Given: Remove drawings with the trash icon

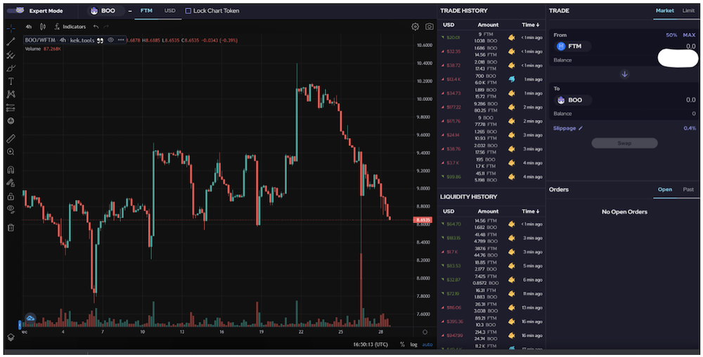Looking at the screenshot, I should point(11,228).
